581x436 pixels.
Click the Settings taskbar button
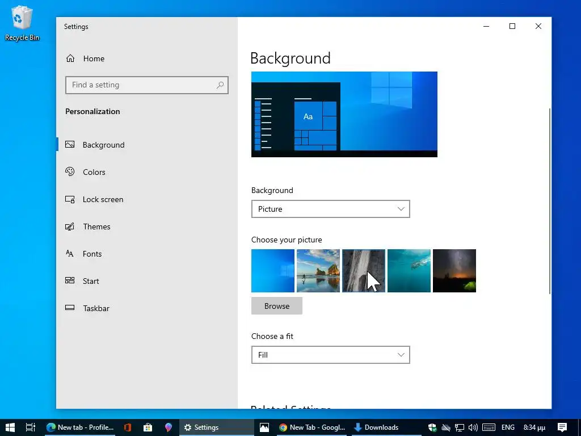(x=216, y=427)
